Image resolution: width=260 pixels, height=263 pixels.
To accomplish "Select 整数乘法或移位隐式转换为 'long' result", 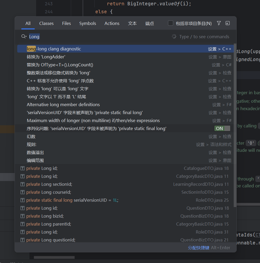I will coord(125,73).
